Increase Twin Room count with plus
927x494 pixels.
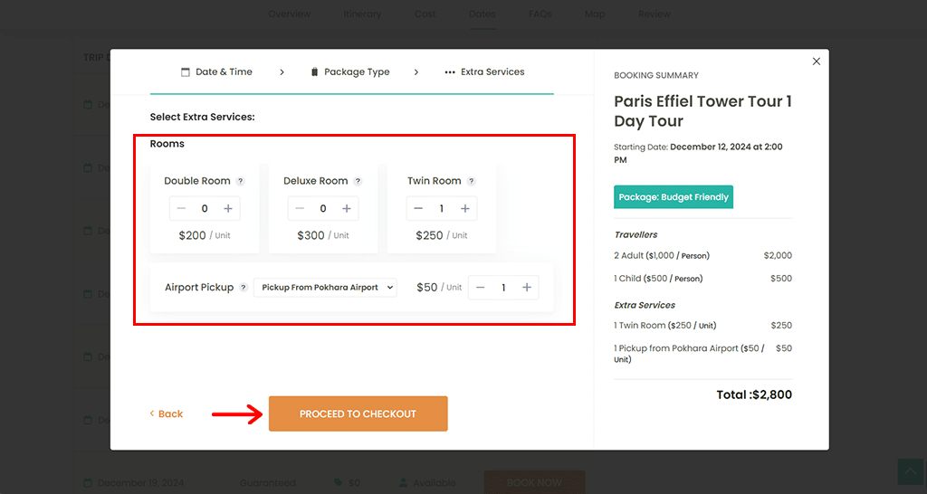point(465,209)
